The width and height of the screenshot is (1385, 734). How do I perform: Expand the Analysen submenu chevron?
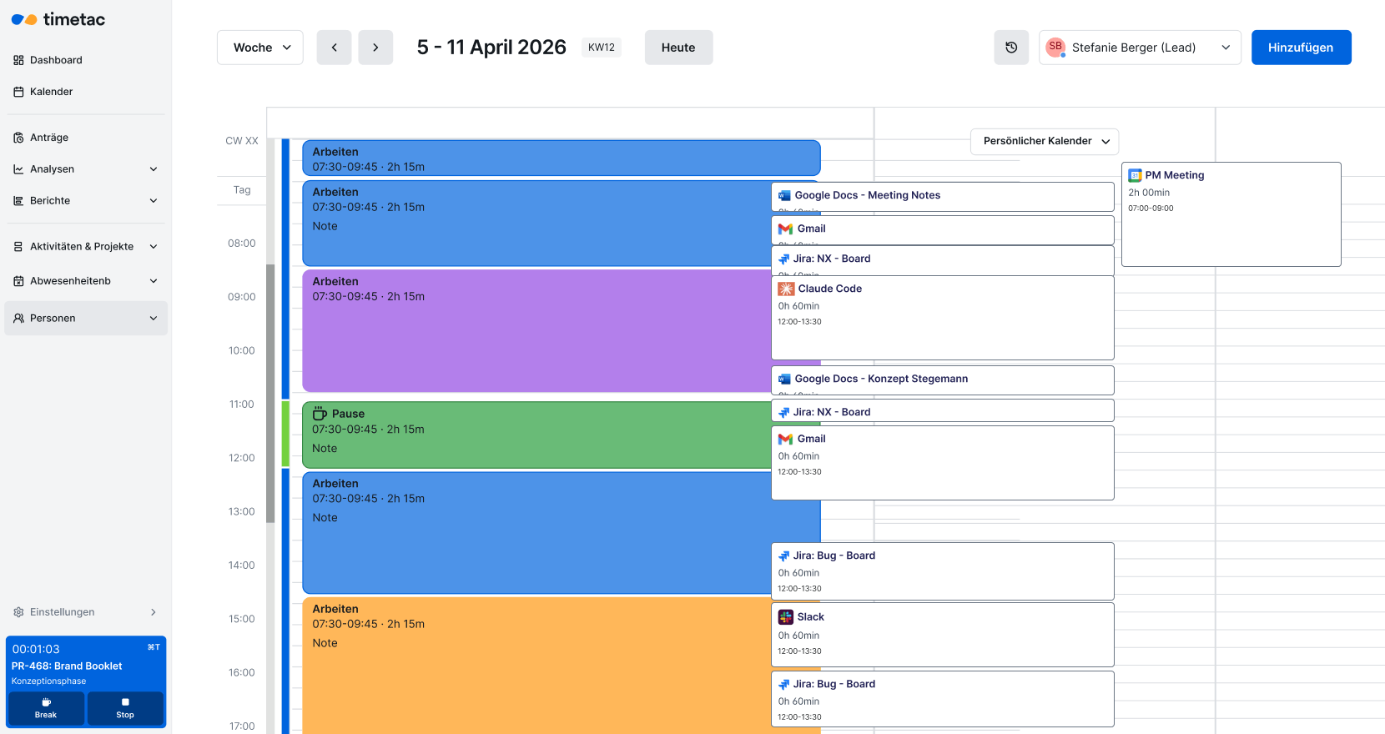click(154, 169)
